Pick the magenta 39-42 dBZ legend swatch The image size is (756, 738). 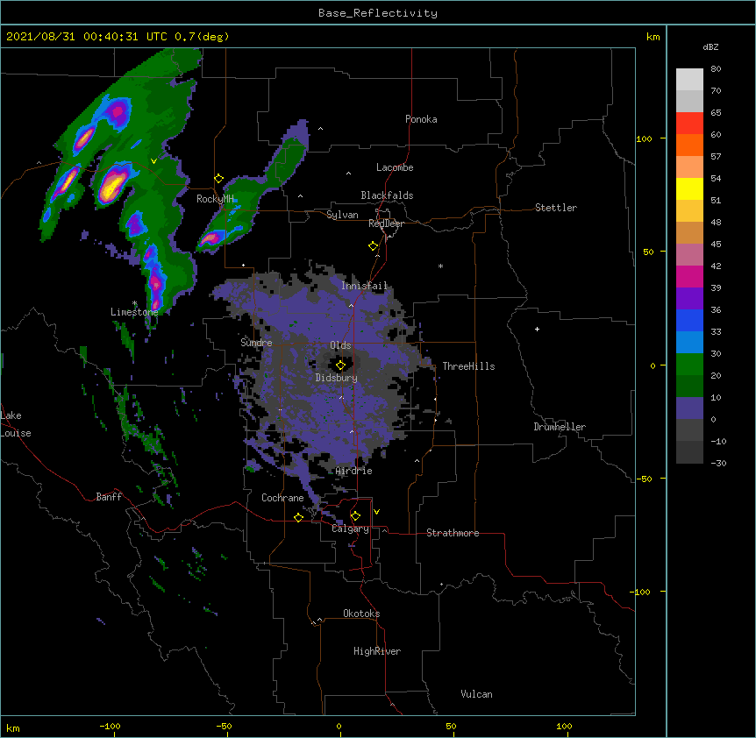(x=689, y=276)
